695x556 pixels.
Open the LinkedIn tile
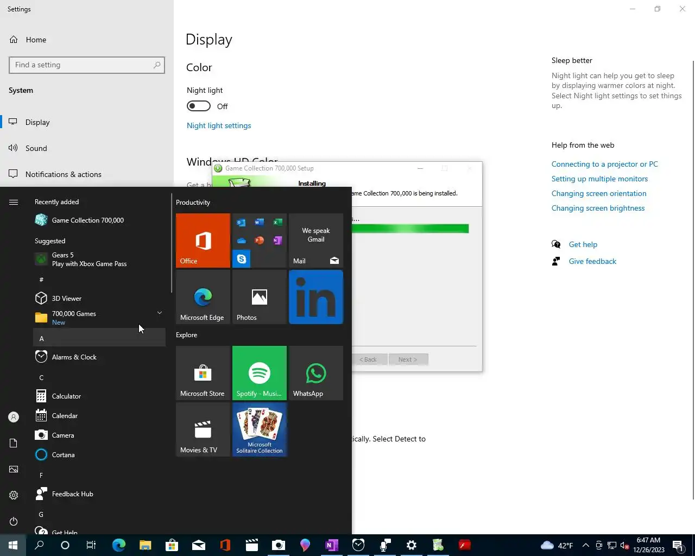pyautogui.click(x=316, y=297)
